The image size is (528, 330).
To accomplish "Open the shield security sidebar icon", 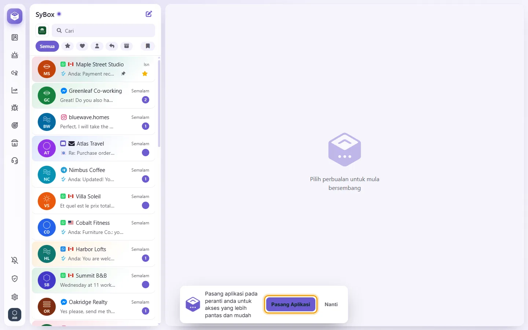I will [15, 279].
